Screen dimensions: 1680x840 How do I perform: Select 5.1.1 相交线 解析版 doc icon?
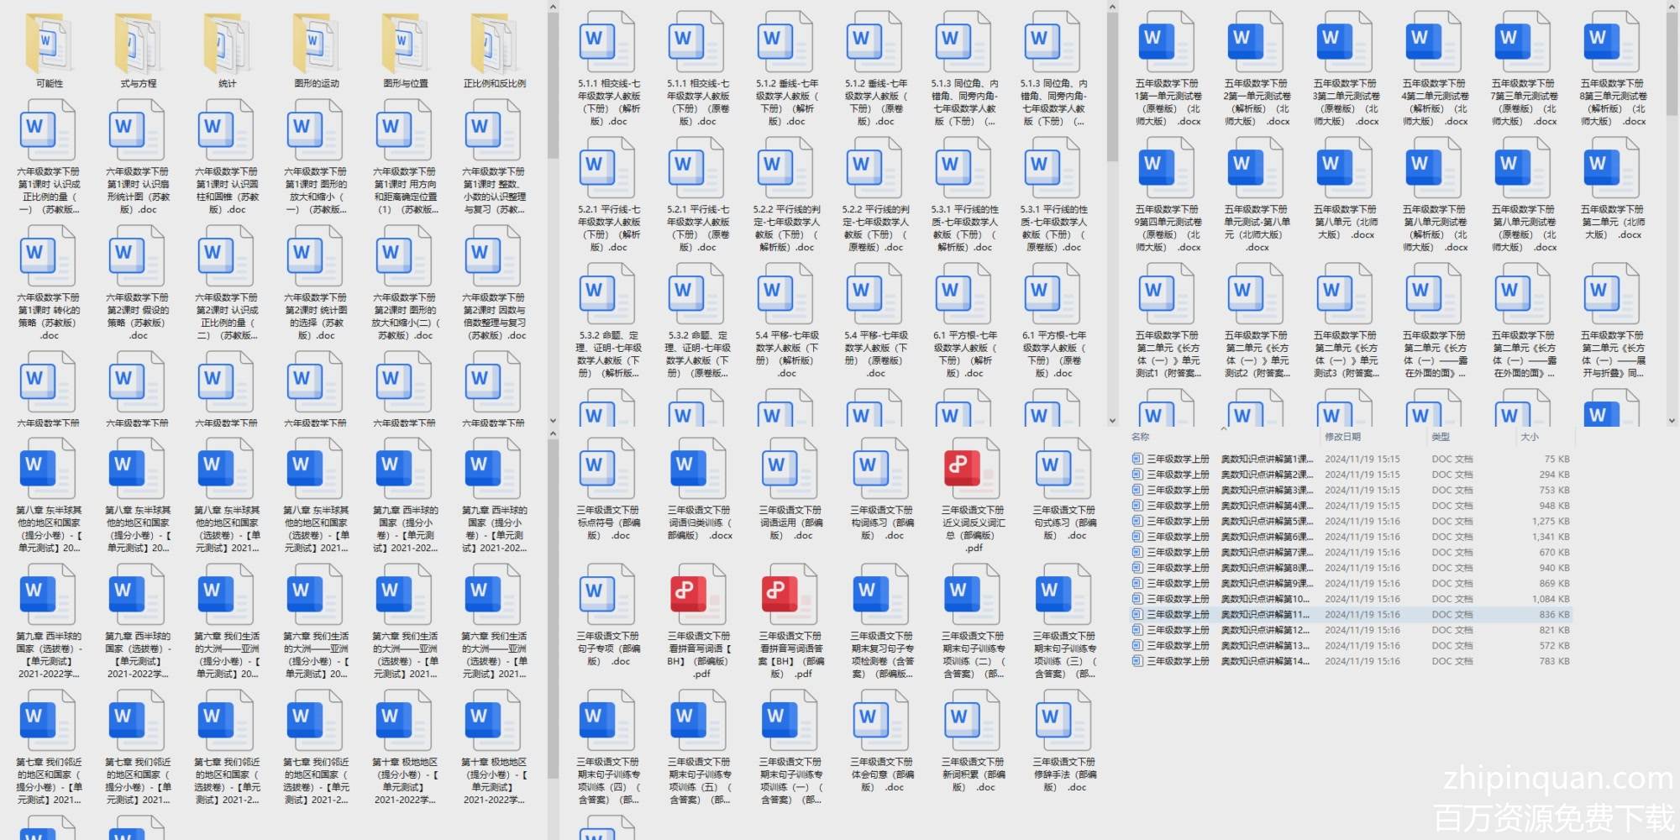[x=607, y=41]
